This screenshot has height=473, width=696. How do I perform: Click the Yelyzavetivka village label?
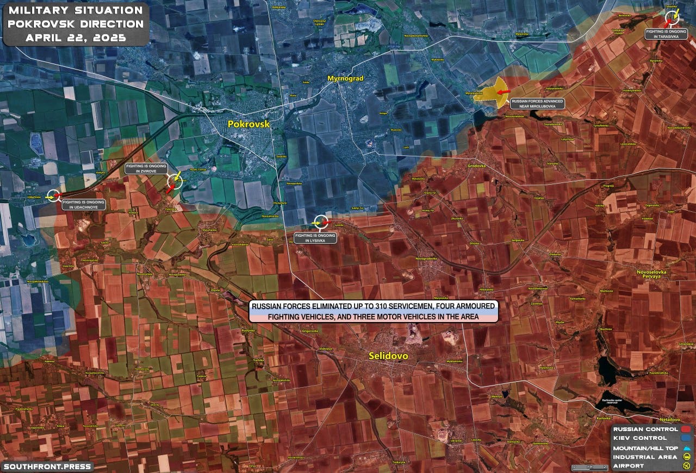[x=554, y=88]
